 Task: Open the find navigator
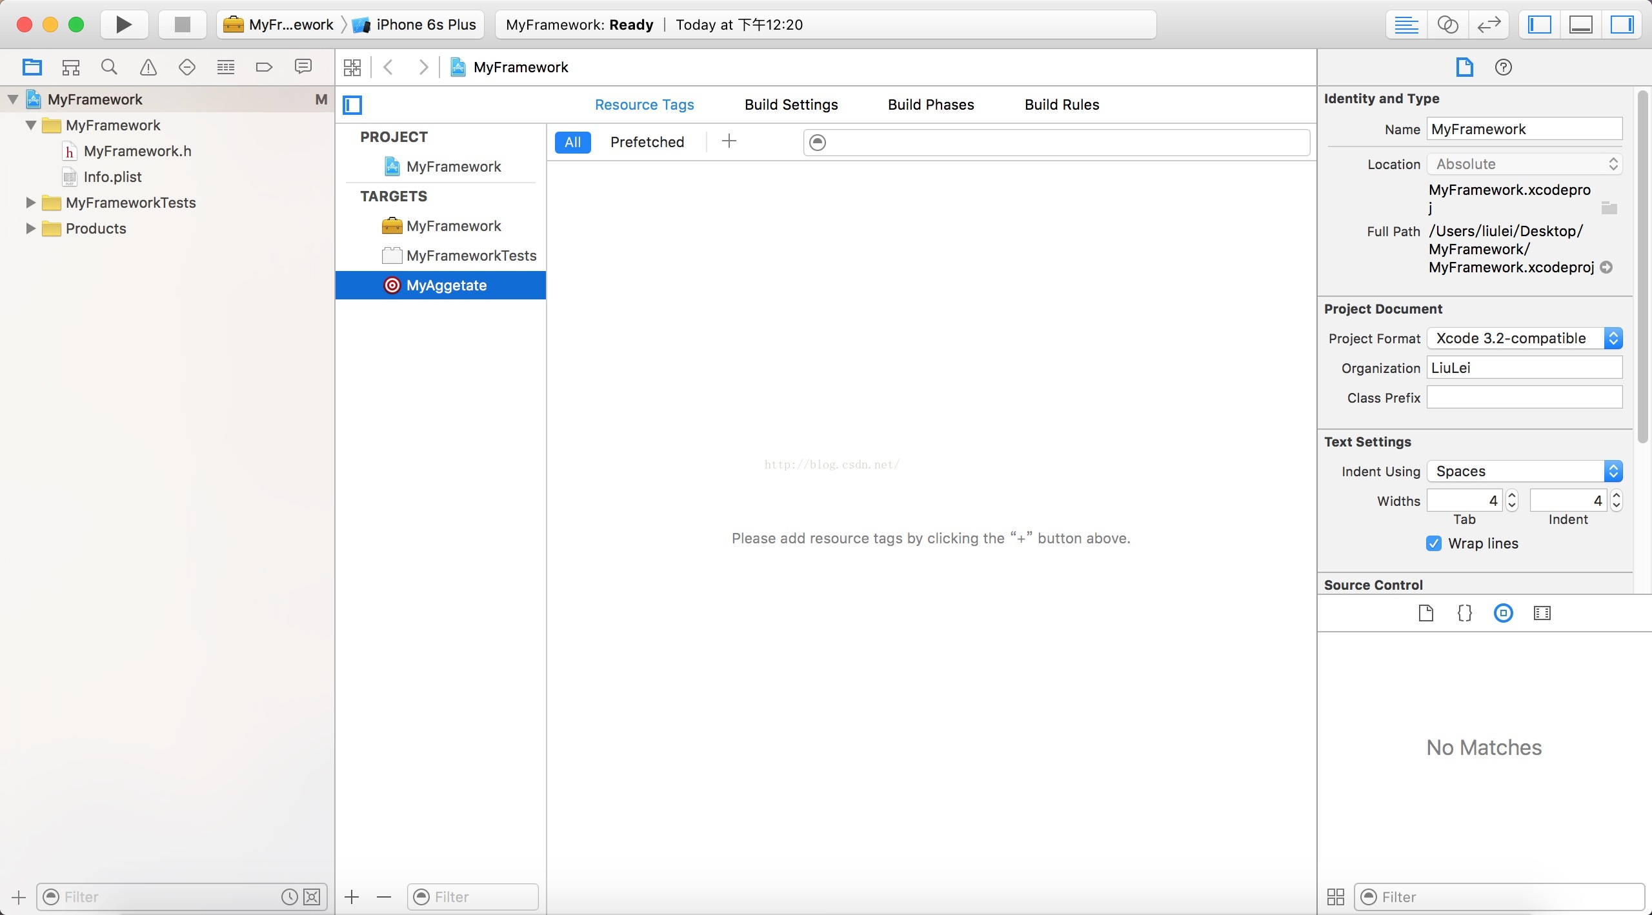click(110, 66)
